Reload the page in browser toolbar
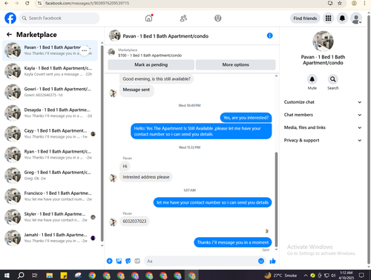Viewport: 371px width, 280px height. 27,3
